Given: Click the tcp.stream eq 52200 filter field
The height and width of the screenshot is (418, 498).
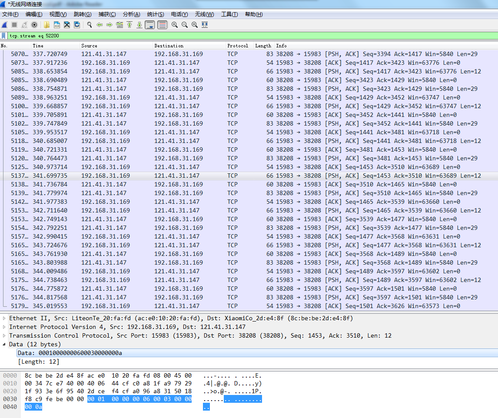Looking at the screenshot, I should 252,36.
